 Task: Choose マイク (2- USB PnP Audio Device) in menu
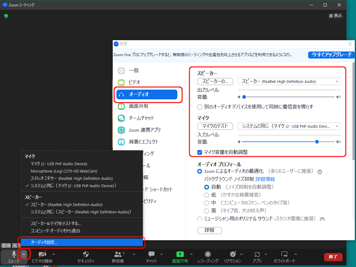click(82, 164)
